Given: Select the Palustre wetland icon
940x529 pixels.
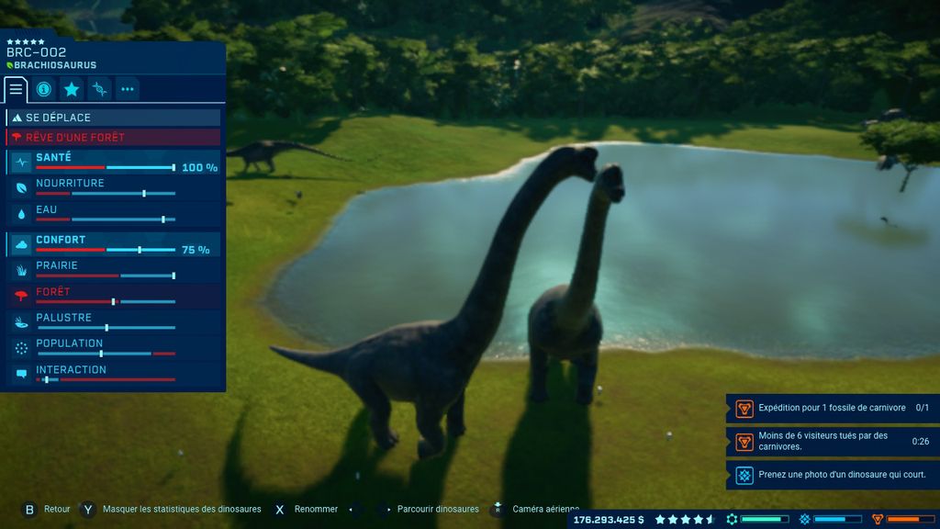Looking at the screenshot, I should (x=22, y=322).
